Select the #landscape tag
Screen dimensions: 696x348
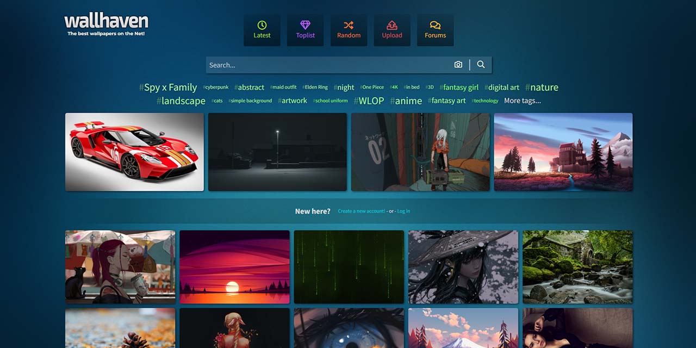181,101
